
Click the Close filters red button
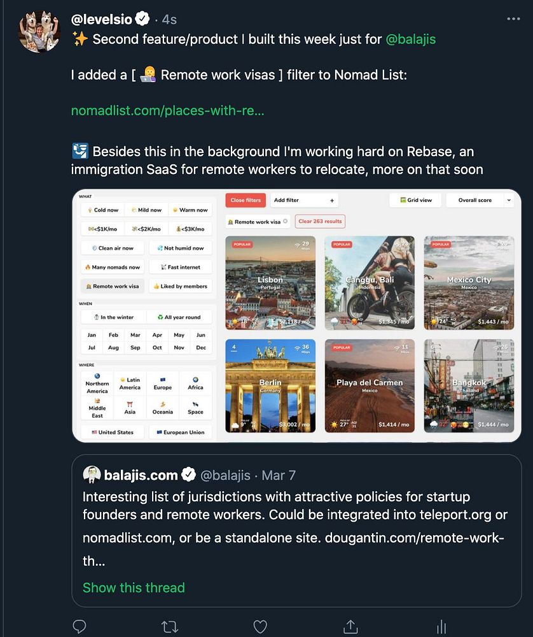[x=246, y=200]
